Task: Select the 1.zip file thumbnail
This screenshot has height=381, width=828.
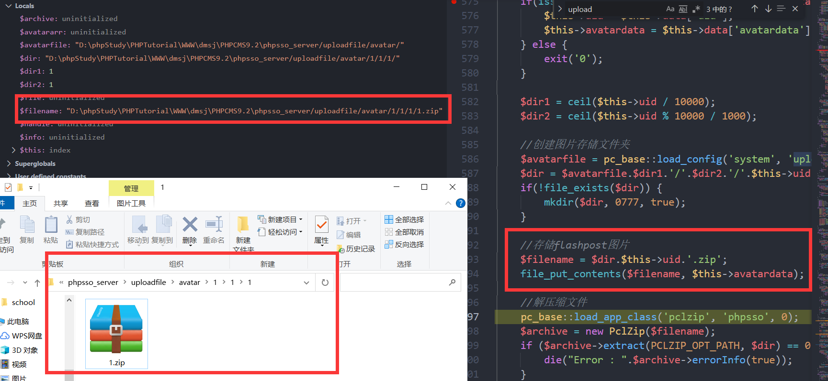Action: [x=116, y=334]
